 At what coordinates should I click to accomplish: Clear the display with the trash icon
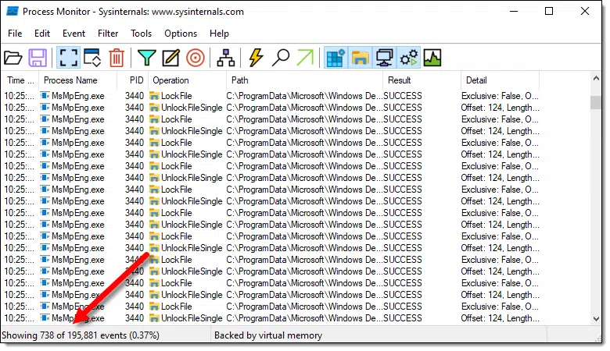point(117,58)
